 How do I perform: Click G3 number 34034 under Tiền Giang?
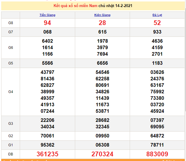click(47, 127)
